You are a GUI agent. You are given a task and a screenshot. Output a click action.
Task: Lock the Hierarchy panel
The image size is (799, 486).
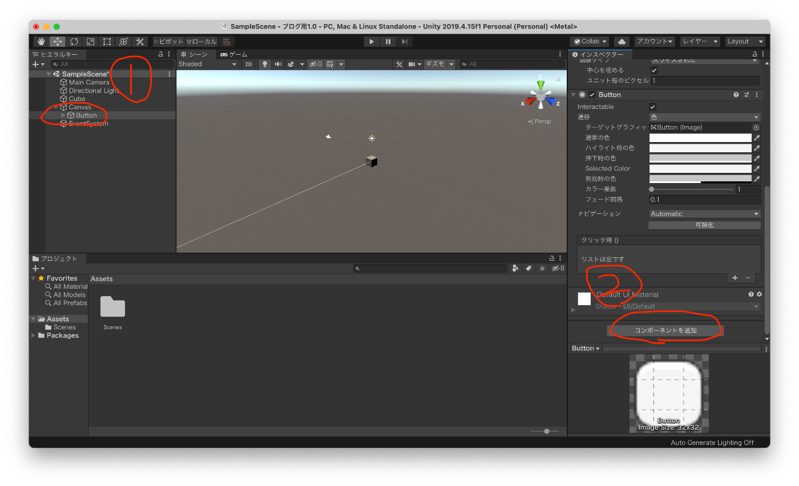[x=161, y=54]
